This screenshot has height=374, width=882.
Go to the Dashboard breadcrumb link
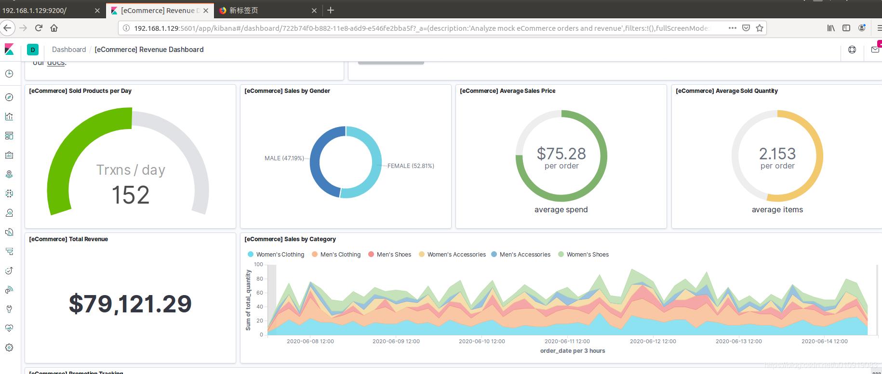(69, 50)
